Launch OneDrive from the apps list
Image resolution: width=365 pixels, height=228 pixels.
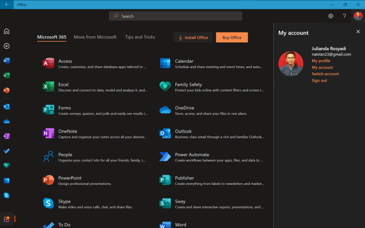[x=184, y=108]
